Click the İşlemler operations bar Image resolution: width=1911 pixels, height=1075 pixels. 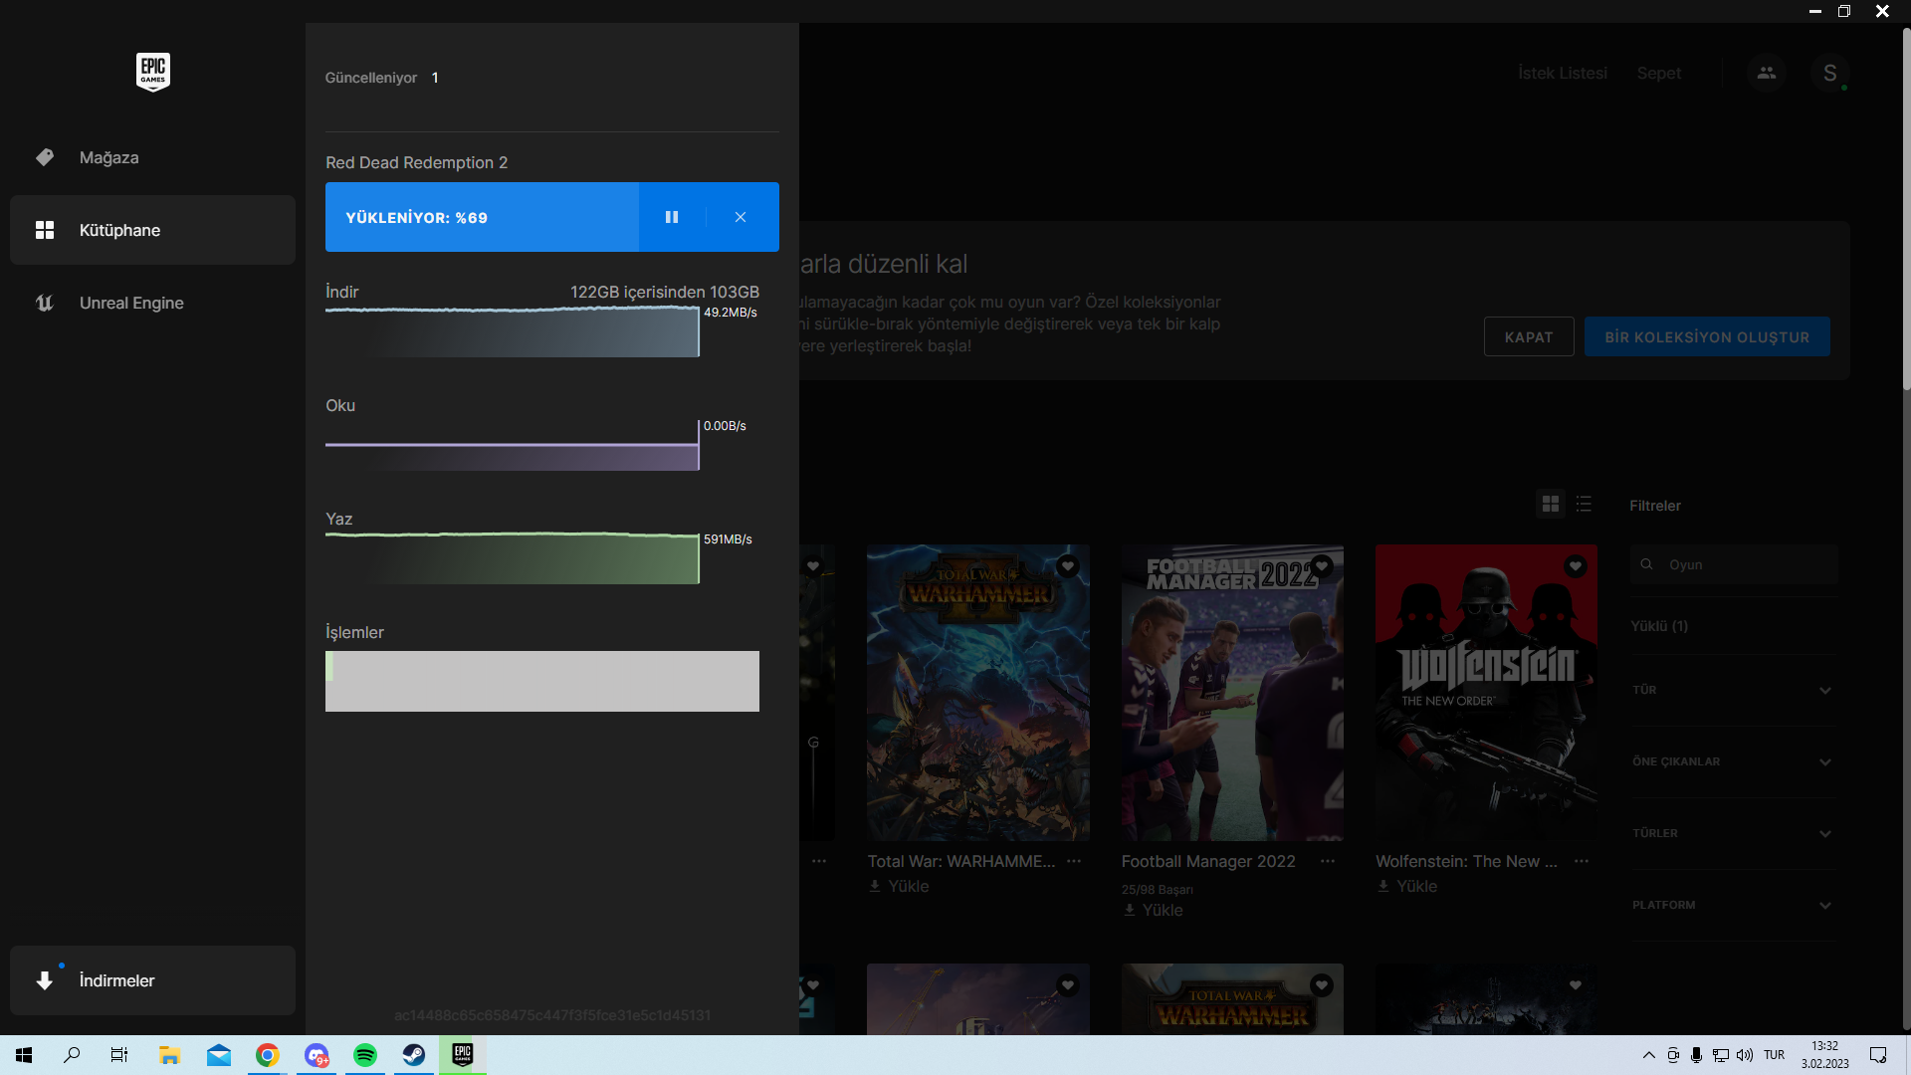542,681
